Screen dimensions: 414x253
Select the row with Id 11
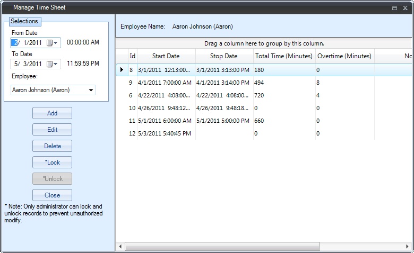tap(212, 121)
